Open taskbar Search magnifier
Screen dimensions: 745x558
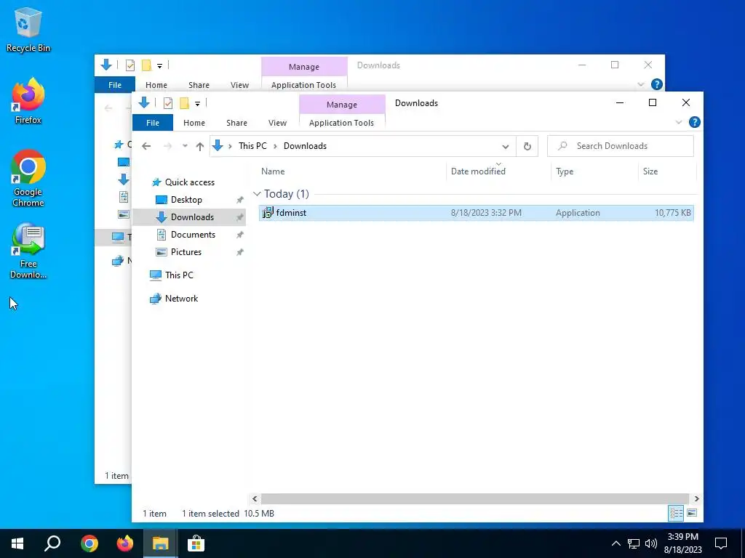[52, 543]
